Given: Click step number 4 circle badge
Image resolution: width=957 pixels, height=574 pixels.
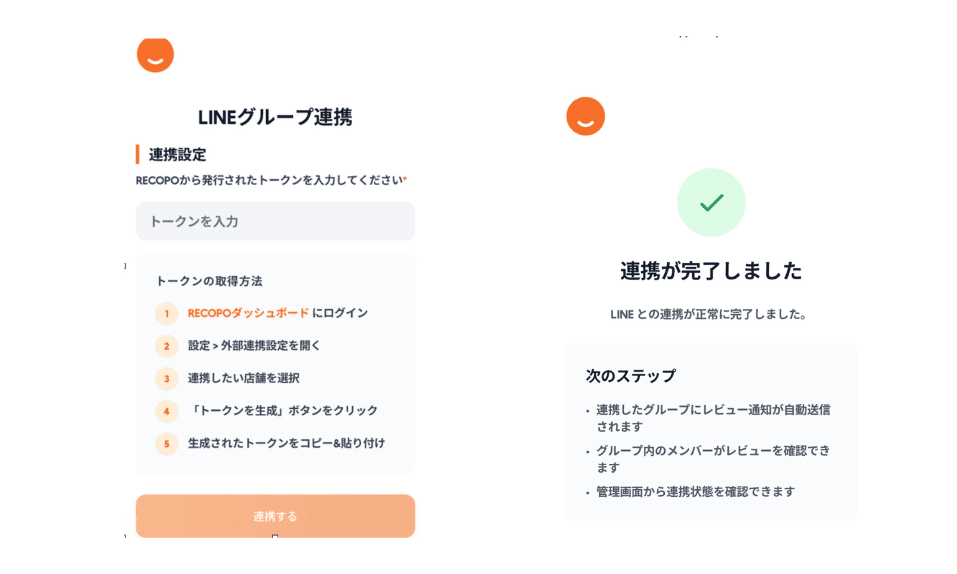Looking at the screenshot, I should tap(167, 411).
